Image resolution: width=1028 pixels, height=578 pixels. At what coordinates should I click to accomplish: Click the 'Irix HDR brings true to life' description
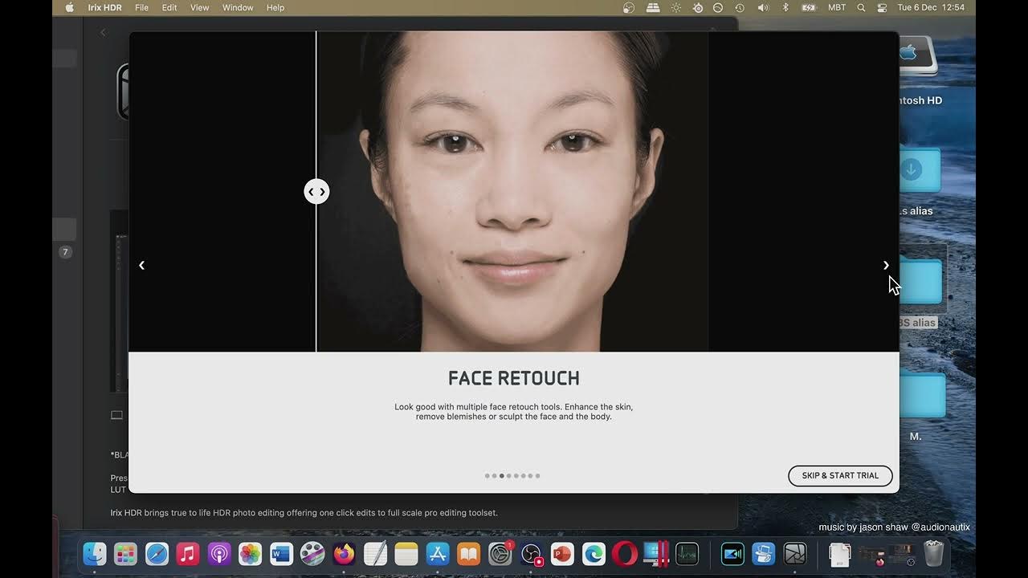(304, 512)
